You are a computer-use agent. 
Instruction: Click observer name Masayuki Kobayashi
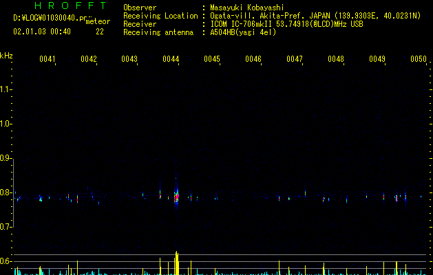247,8
